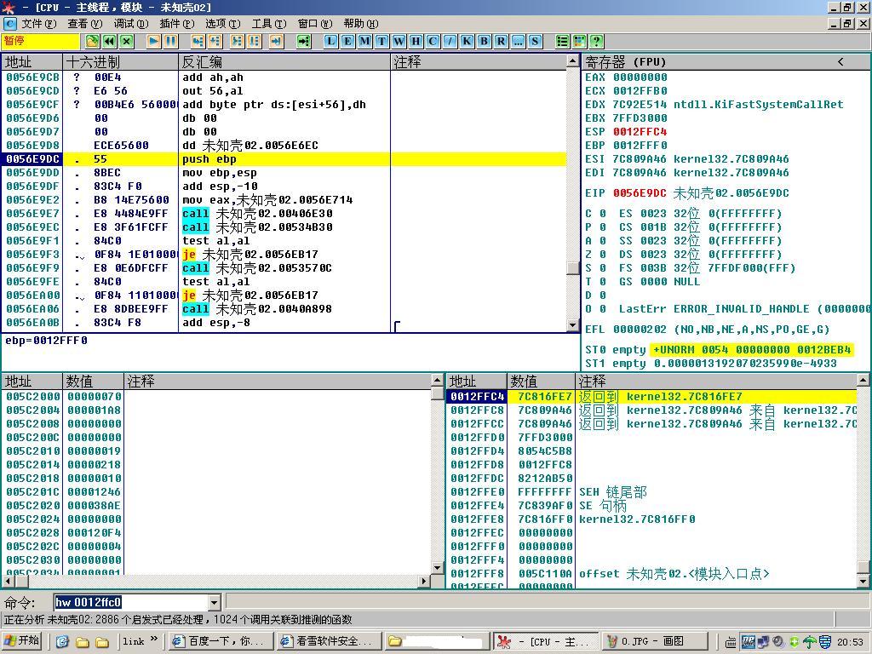Switch to 百度一下 taskbar window

(221, 641)
